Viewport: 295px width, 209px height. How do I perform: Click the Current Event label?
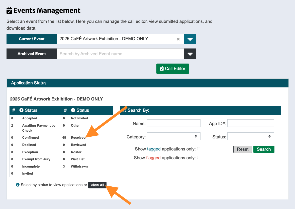tap(32, 39)
